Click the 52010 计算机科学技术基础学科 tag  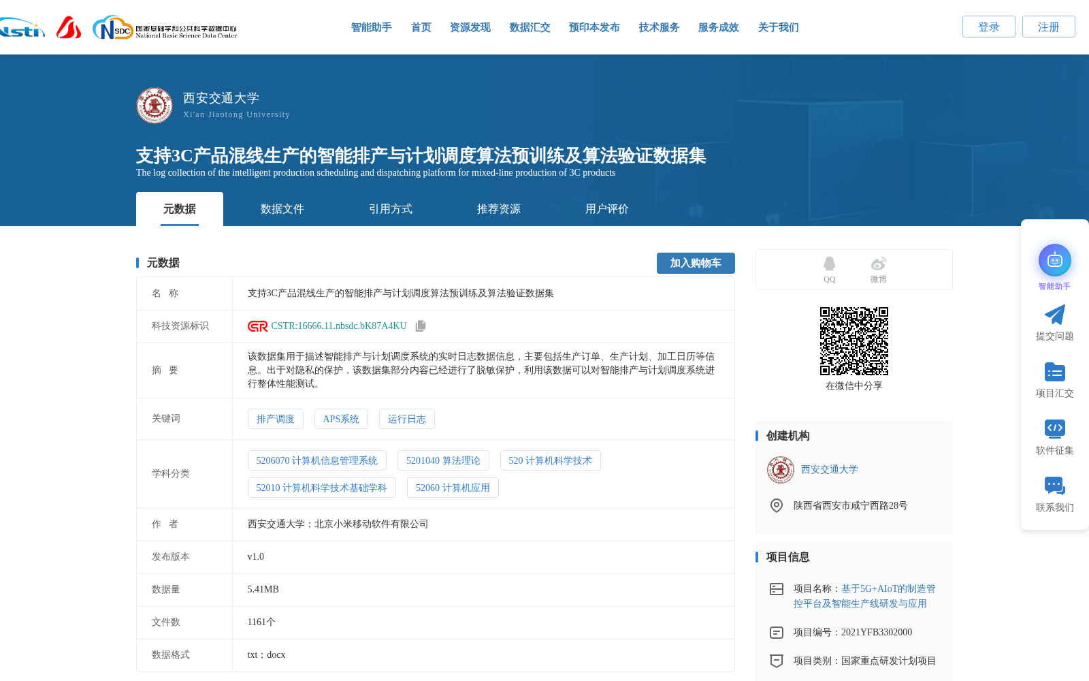coord(322,488)
